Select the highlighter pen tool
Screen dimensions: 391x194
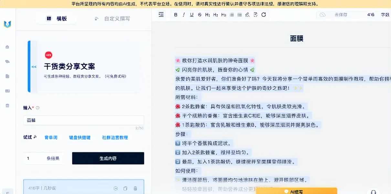tap(248, 15)
